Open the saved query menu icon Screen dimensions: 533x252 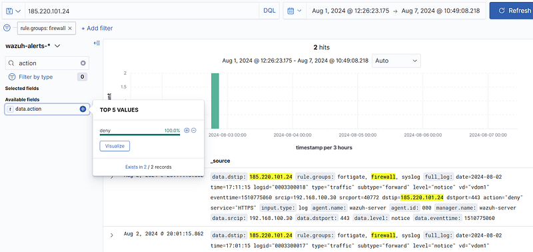point(13,11)
